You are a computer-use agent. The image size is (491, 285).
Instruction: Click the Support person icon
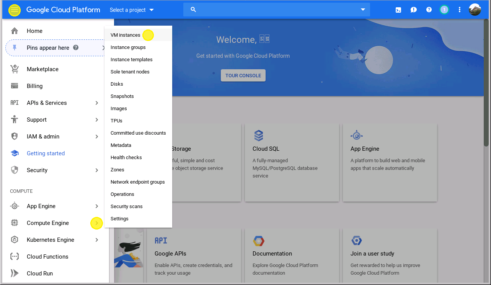[x=15, y=120]
